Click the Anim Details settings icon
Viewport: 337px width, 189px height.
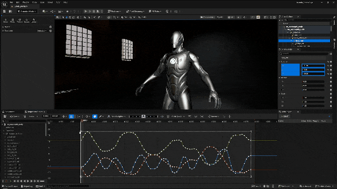point(331,54)
